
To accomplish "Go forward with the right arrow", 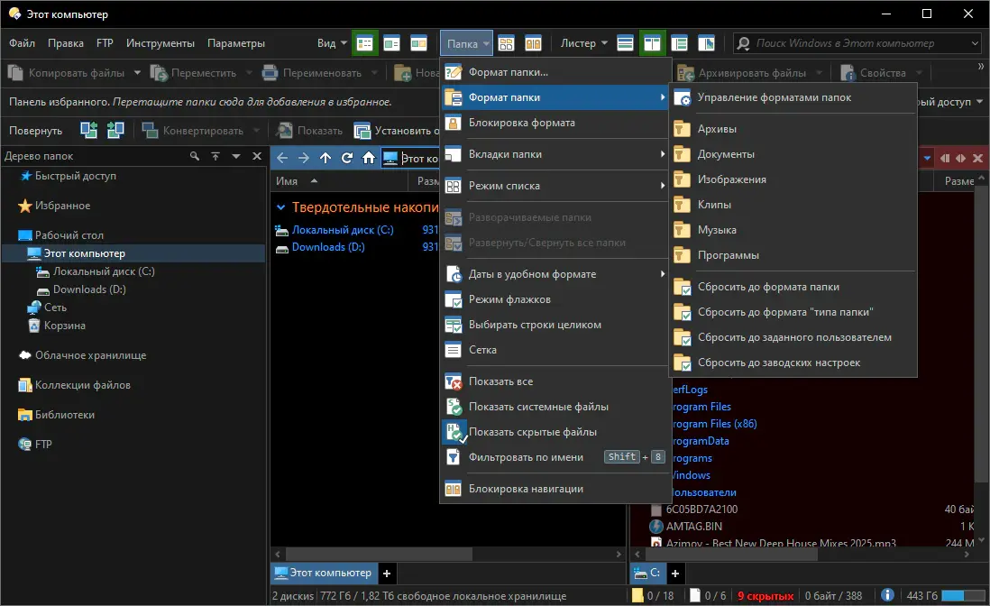I will pos(304,158).
